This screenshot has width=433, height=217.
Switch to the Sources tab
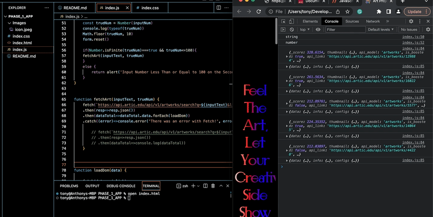(x=352, y=21)
